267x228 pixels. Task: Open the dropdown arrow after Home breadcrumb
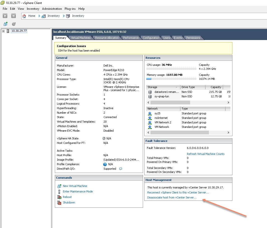pyautogui.click(x=39, y=16)
